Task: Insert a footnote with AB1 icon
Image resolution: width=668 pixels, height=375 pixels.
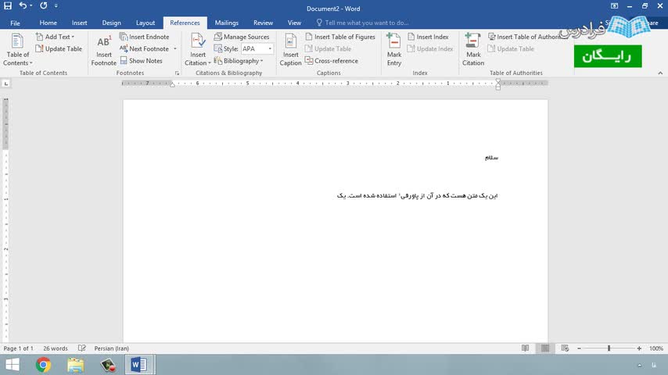Action: click(x=103, y=50)
